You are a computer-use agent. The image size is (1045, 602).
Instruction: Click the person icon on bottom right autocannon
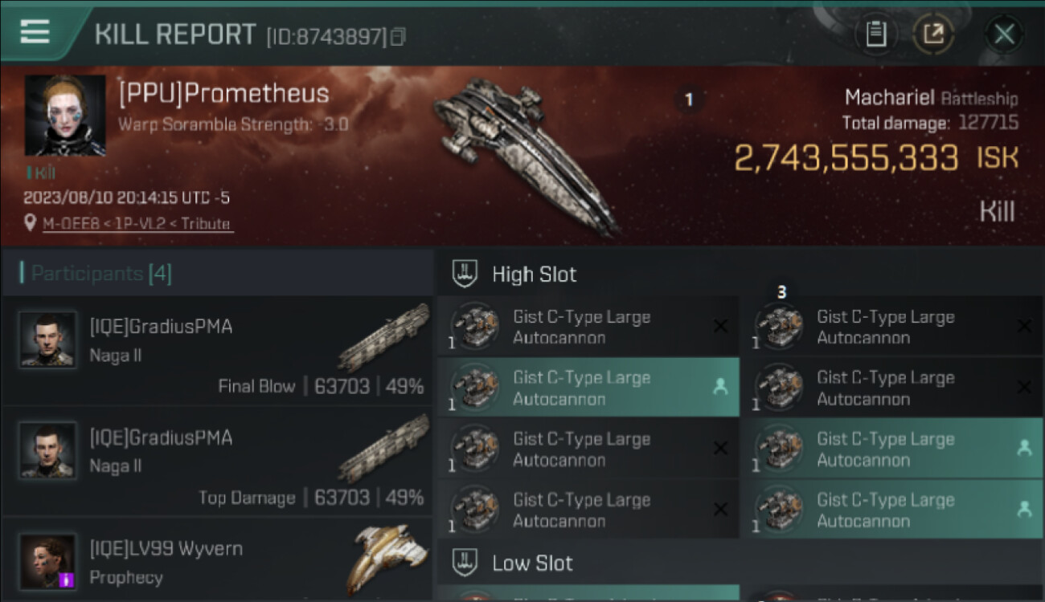pos(1024,509)
